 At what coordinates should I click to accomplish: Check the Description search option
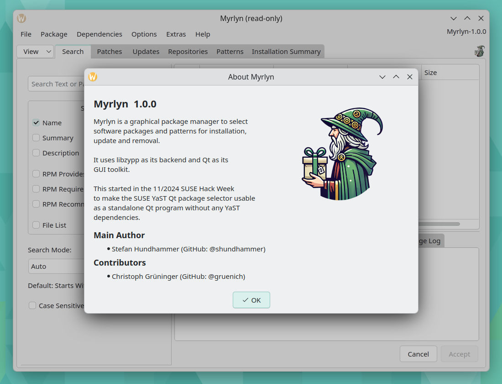point(35,153)
